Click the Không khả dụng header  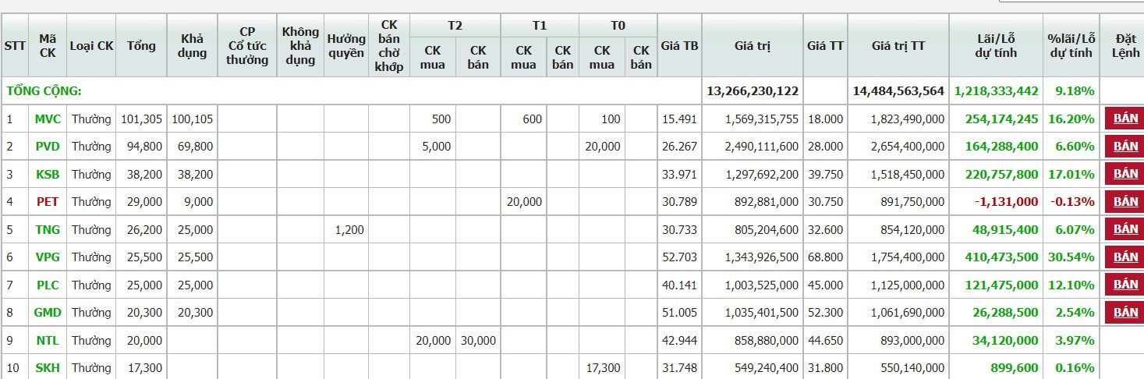[x=300, y=45]
